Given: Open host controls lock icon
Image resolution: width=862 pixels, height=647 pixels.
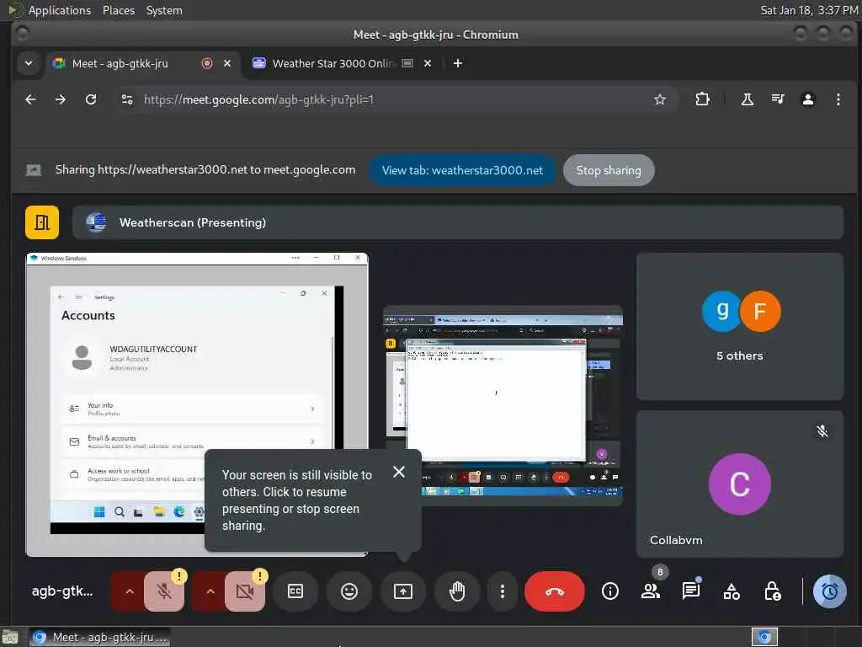Looking at the screenshot, I should [x=773, y=591].
